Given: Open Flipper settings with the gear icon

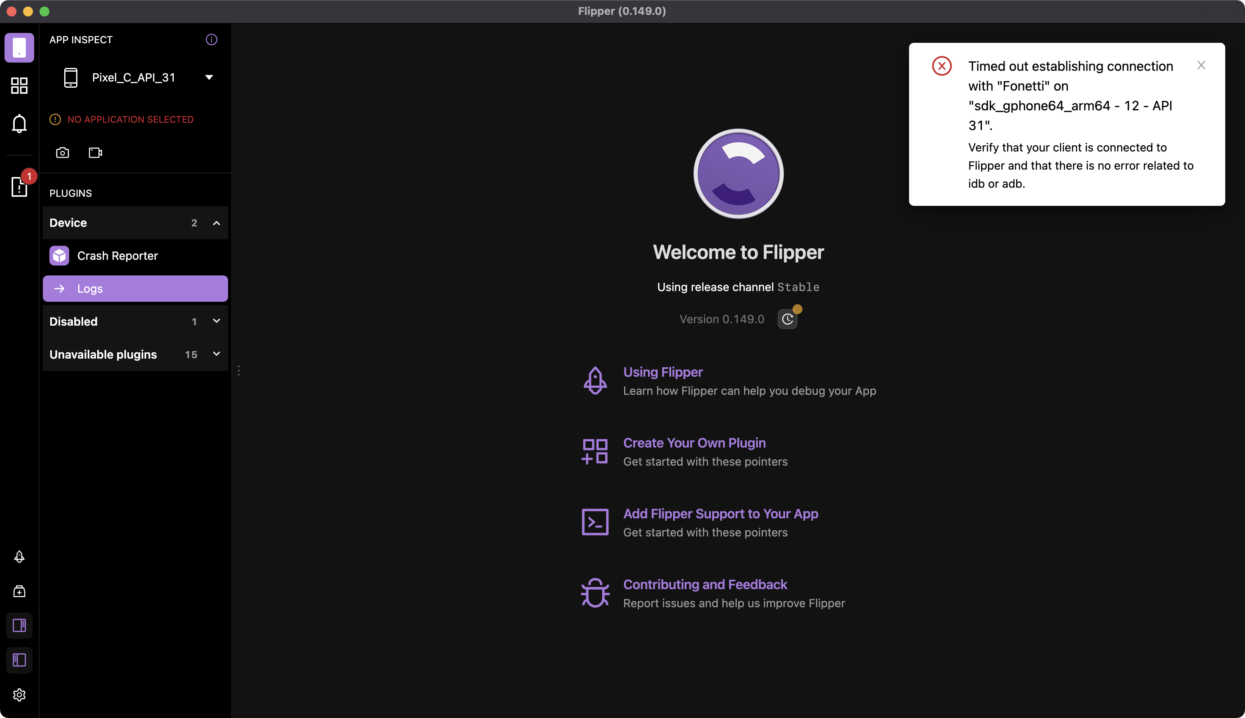Looking at the screenshot, I should (19, 695).
